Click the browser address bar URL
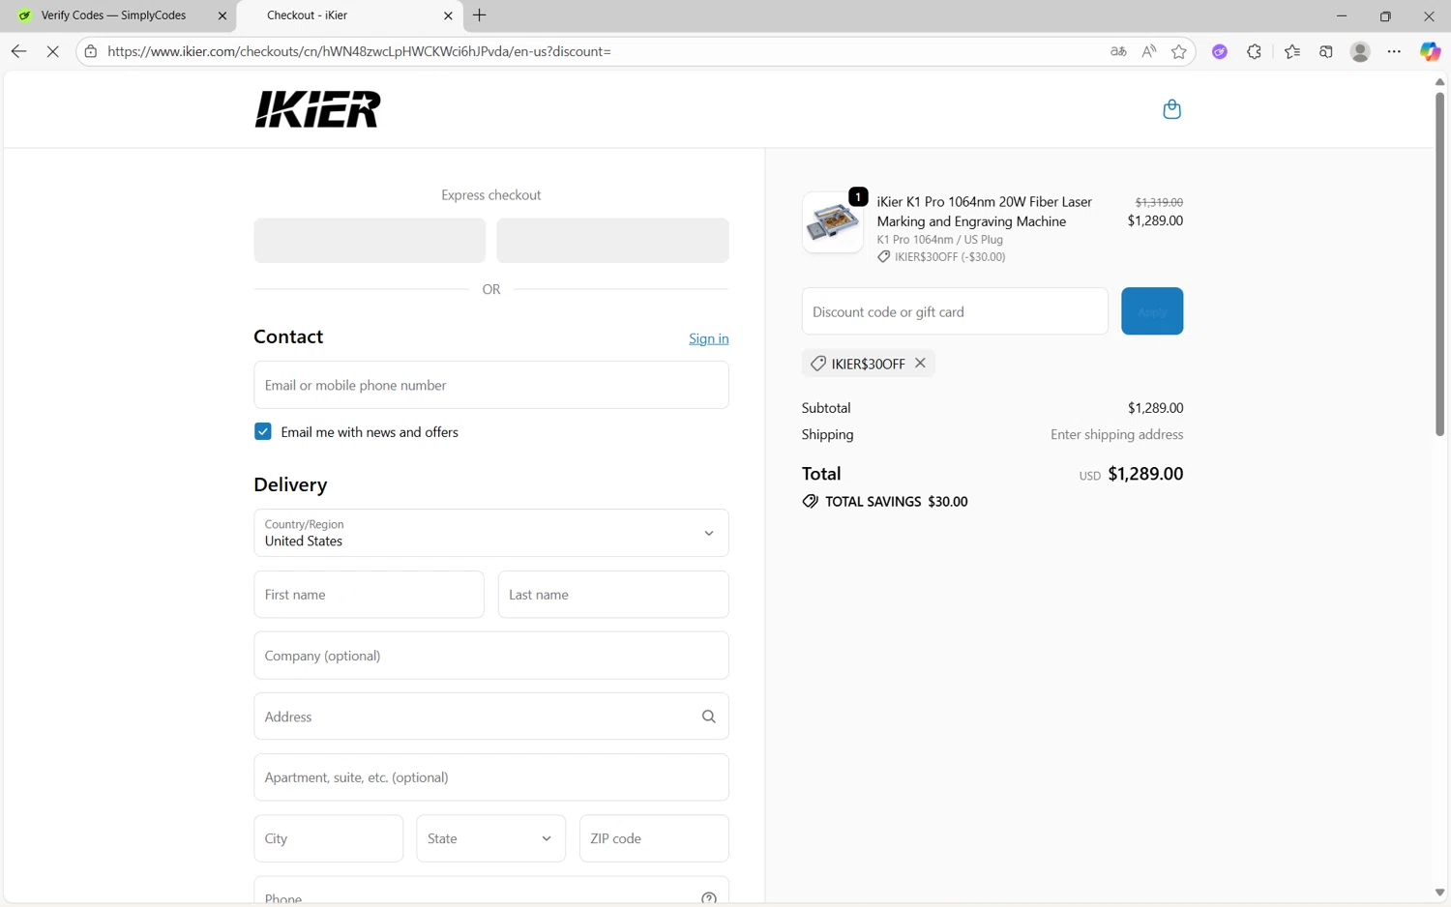 359,51
